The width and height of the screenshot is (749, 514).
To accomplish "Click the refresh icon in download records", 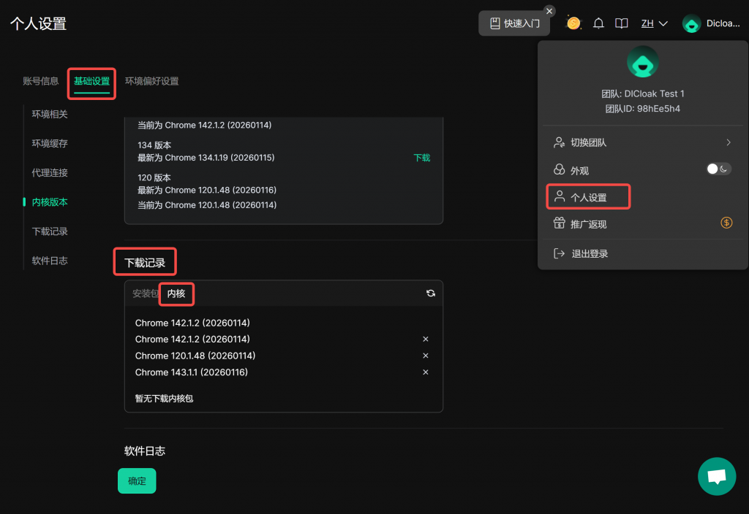I will click(431, 294).
